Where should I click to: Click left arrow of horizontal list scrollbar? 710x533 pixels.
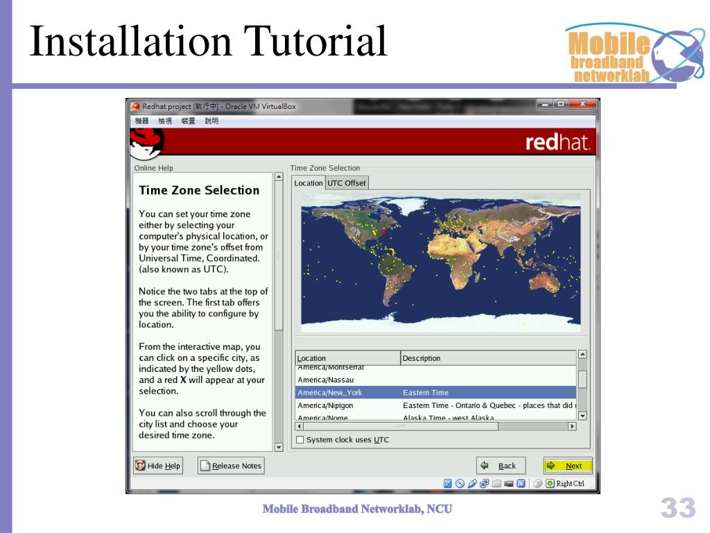pyautogui.click(x=300, y=426)
